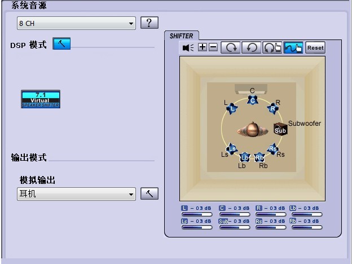
Task: Toggle the 7.1 Virtual Speaker Shifter
Action: 41,99
